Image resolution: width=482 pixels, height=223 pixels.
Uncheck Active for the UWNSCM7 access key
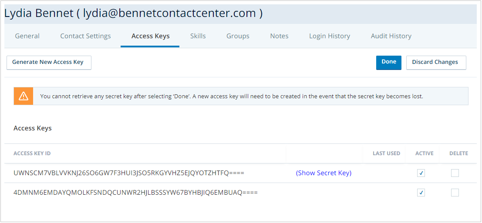click(421, 173)
